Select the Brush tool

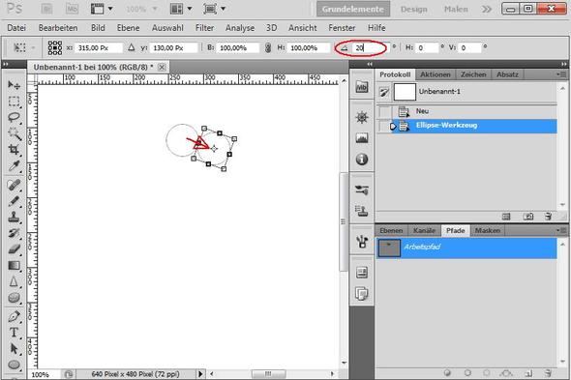14,201
